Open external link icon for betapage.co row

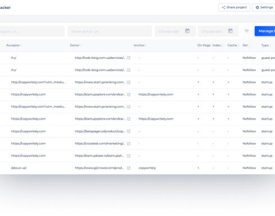129,131
